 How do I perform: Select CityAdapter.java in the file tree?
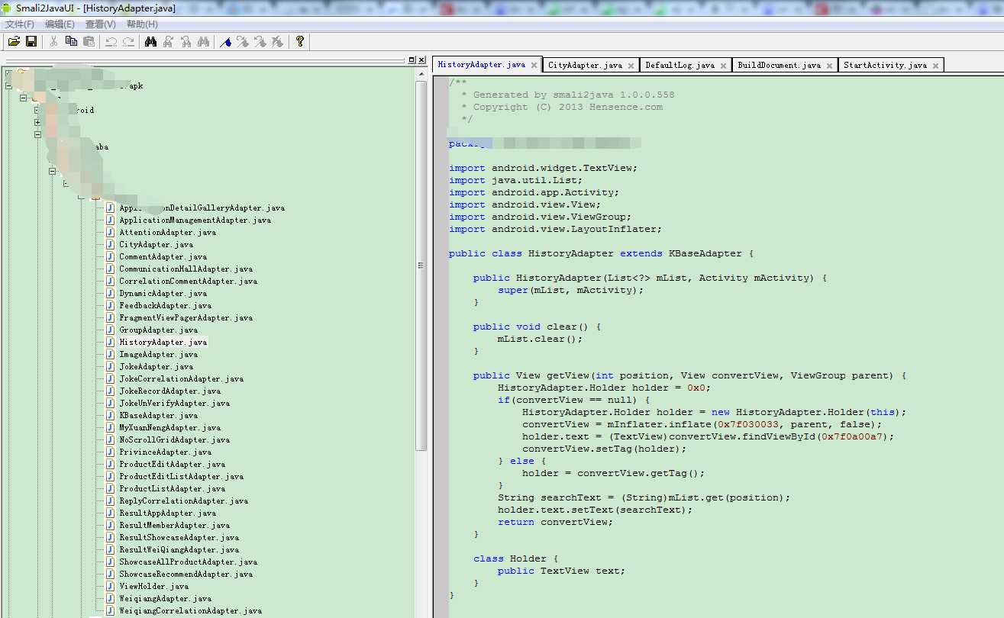[x=156, y=244]
